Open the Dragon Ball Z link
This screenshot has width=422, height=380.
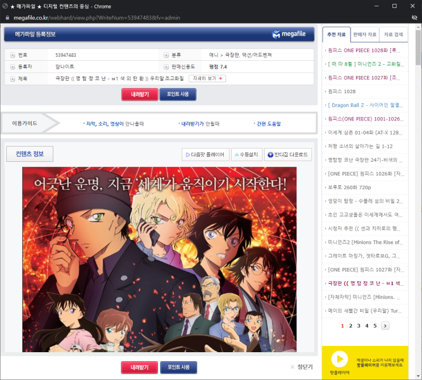coord(365,105)
